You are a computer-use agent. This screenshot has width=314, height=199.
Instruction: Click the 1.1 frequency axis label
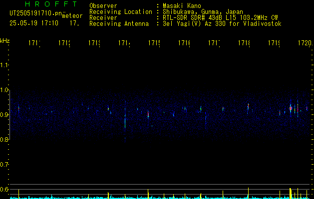(4, 65)
